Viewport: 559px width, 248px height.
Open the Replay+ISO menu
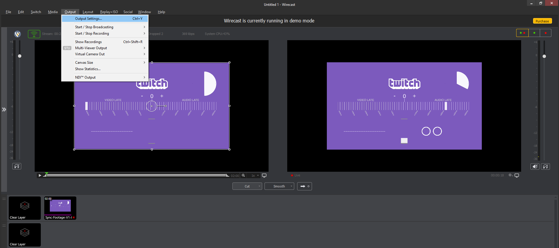(109, 12)
